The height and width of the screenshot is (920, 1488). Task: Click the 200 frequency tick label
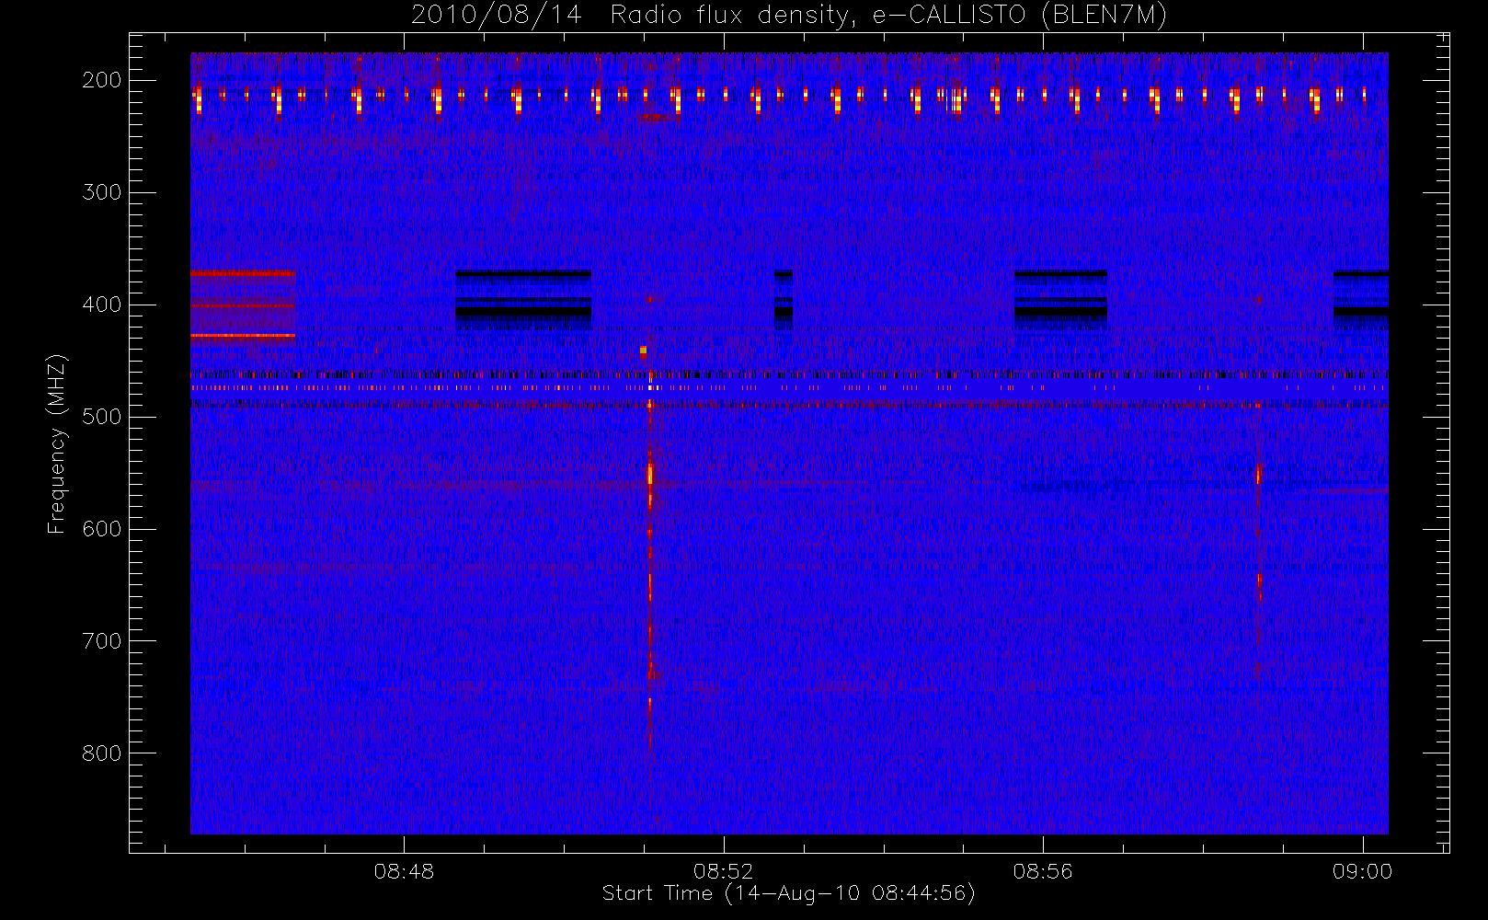coord(101,80)
